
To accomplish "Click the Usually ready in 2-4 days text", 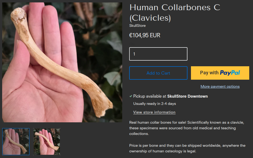I will tap(155, 104).
